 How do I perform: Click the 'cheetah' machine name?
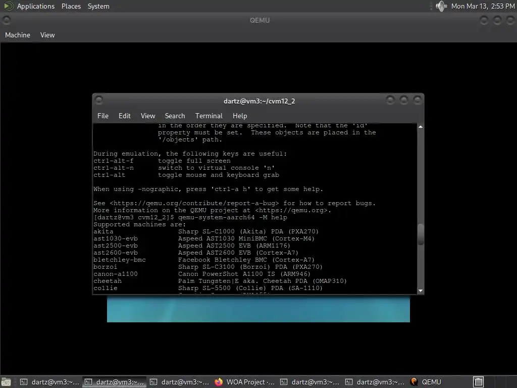click(107, 281)
